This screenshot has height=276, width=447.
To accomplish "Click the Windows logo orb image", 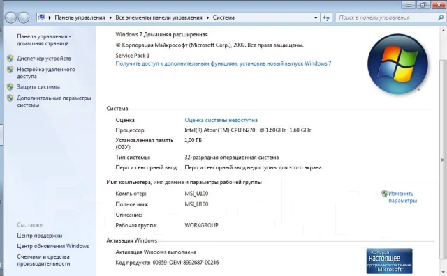I will point(397,64).
